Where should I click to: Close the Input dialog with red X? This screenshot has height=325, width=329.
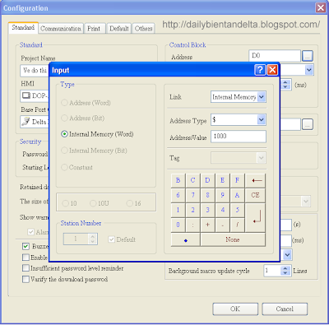tap(272, 70)
